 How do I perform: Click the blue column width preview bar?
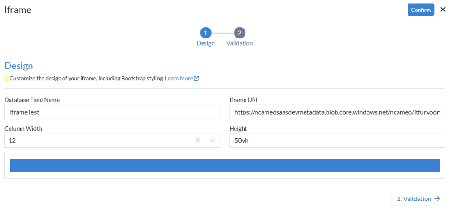coord(224,165)
